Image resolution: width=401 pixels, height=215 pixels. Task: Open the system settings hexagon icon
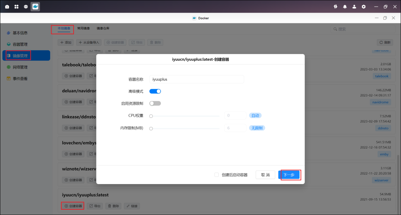(364, 7)
